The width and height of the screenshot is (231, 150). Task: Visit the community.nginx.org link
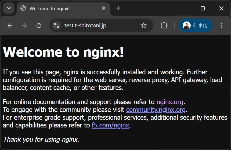156,110
